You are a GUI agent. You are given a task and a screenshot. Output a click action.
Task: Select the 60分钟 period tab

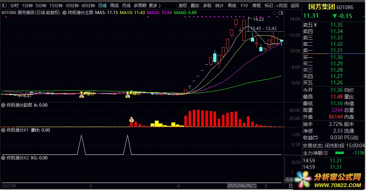[x=88, y=5]
